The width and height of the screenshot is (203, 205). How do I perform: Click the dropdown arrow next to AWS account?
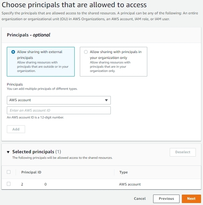(106, 100)
